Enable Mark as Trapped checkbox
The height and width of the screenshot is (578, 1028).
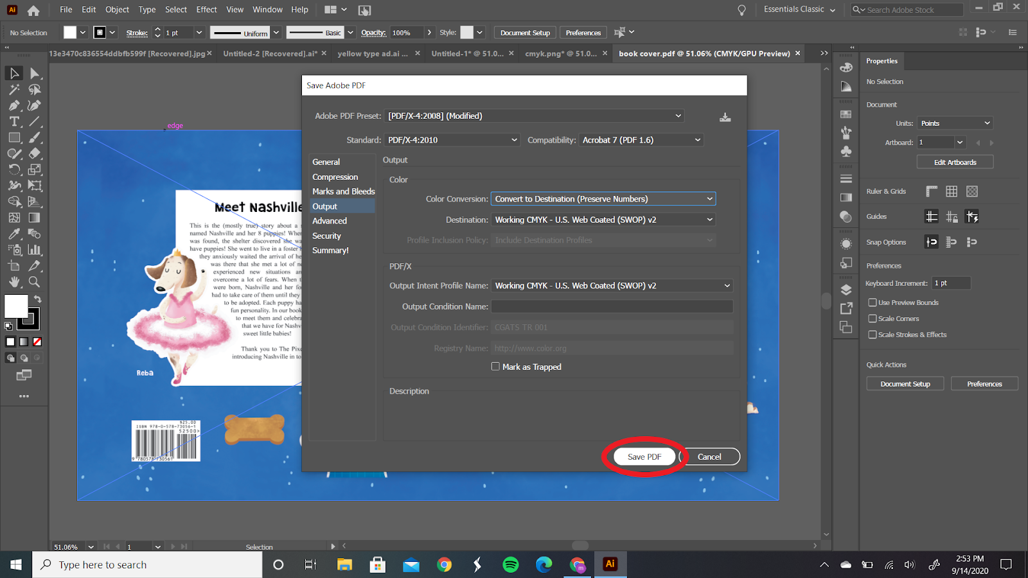(495, 367)
